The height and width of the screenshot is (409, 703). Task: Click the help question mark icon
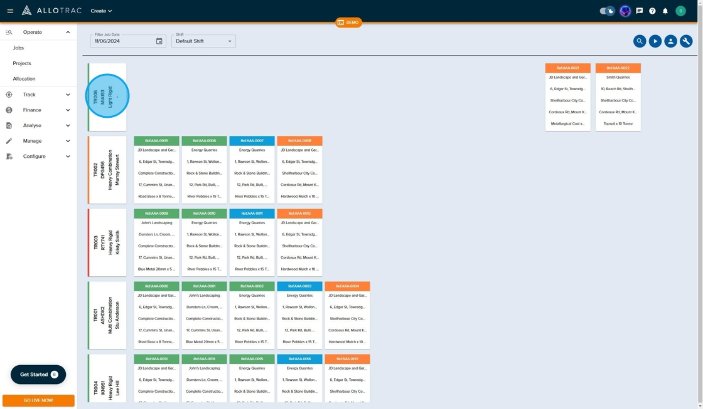point(652,11)
